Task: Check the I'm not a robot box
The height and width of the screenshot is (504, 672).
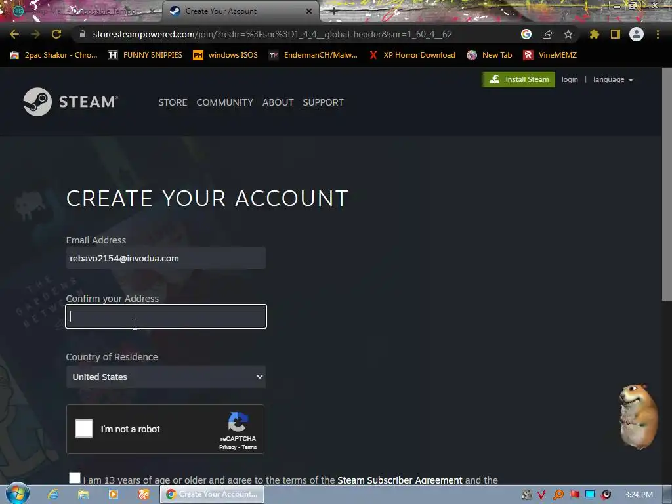Action: 84,429
